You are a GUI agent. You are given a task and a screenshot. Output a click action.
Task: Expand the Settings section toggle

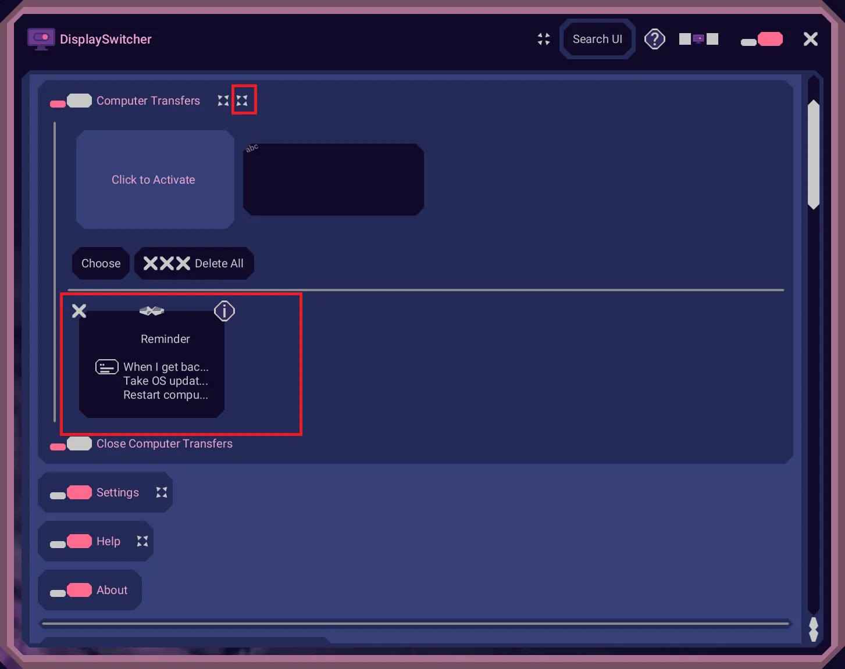71,493
